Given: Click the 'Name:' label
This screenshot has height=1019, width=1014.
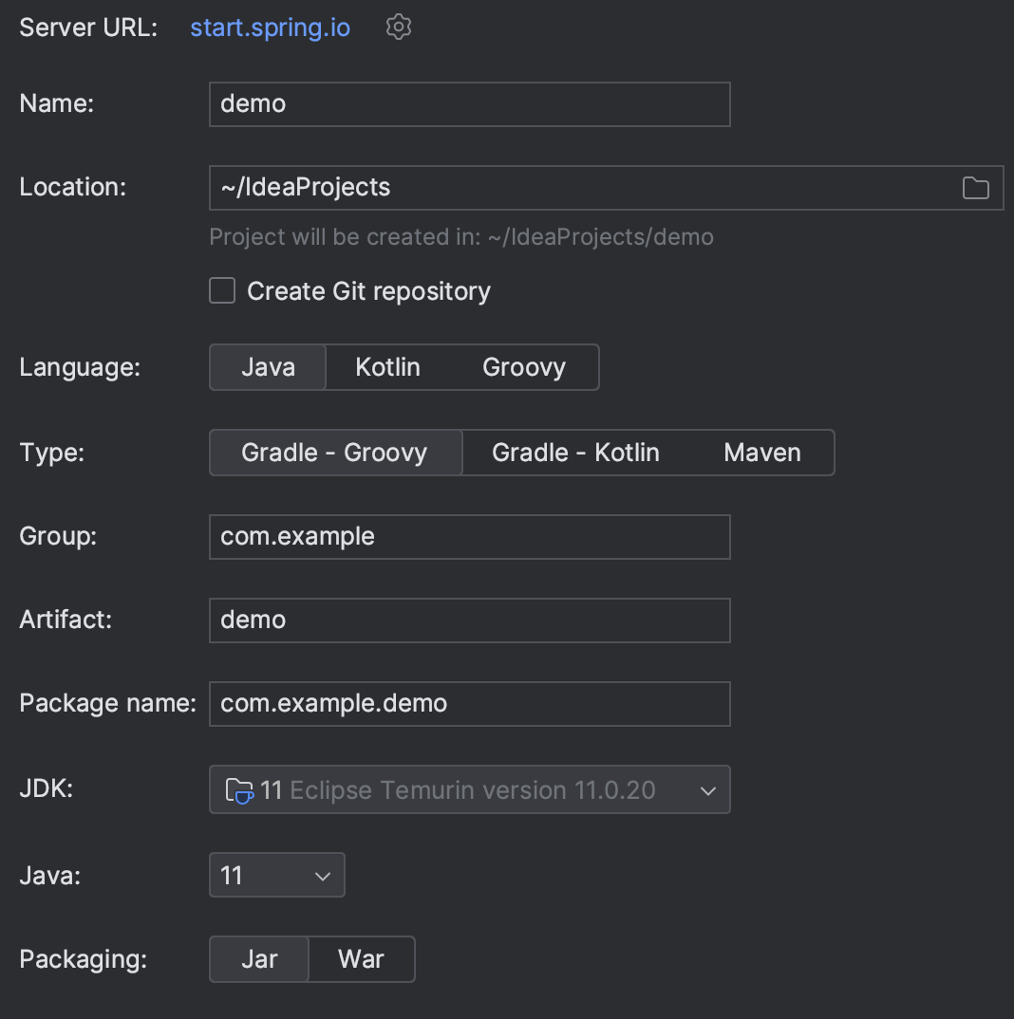Looking at the screenshot, I should pos(57,103).
